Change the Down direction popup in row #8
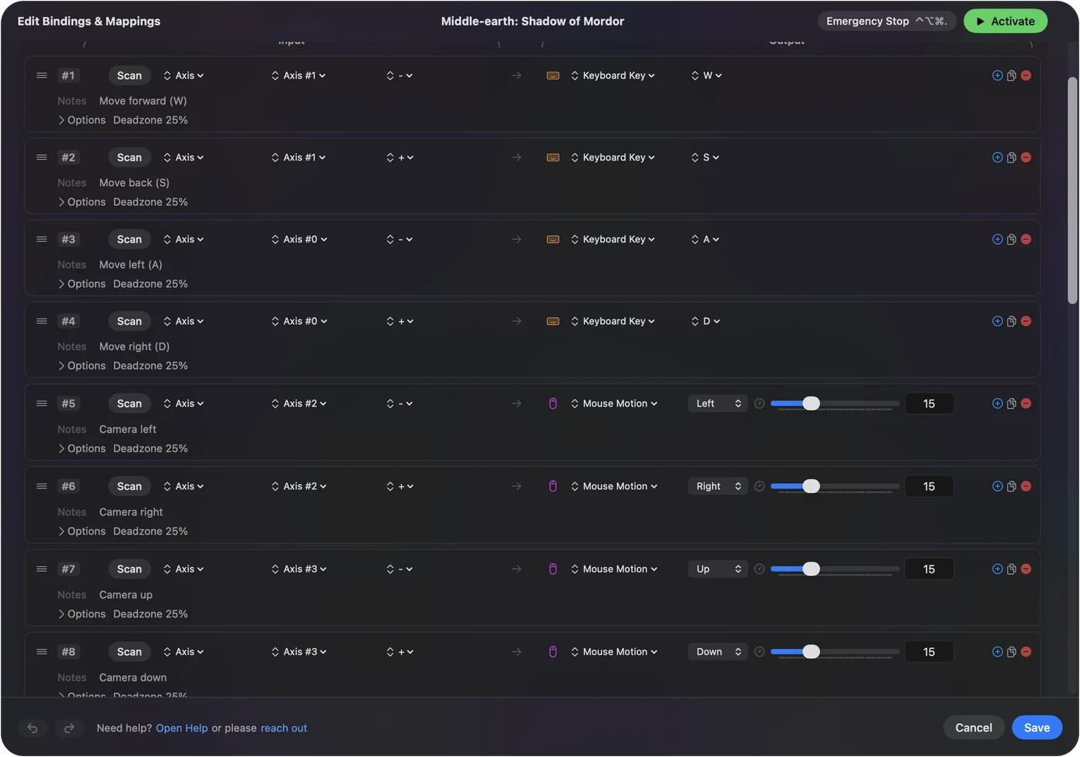This screenshot has height=757, width=1080. pyautogui.click(x=717, y=652)
